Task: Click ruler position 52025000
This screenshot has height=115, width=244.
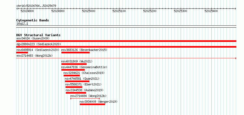Action: [x=88, y=11]
